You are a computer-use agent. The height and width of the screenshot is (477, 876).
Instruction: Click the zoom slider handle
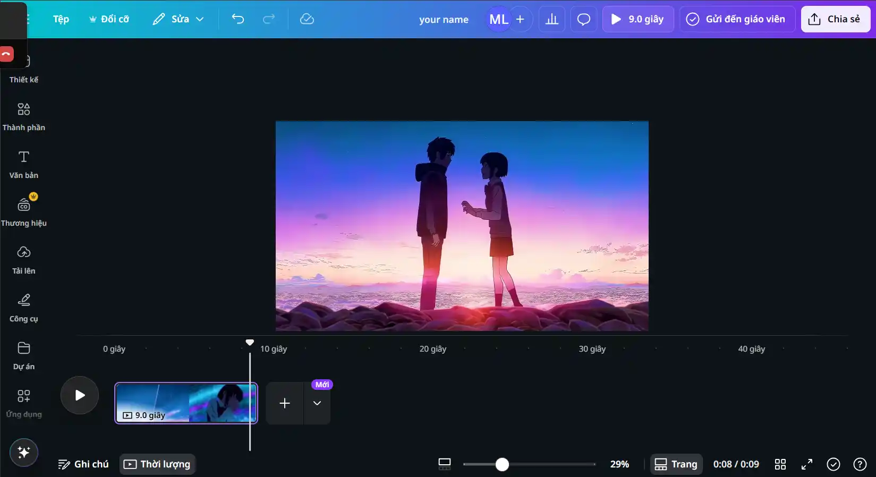tap(502, 464)
